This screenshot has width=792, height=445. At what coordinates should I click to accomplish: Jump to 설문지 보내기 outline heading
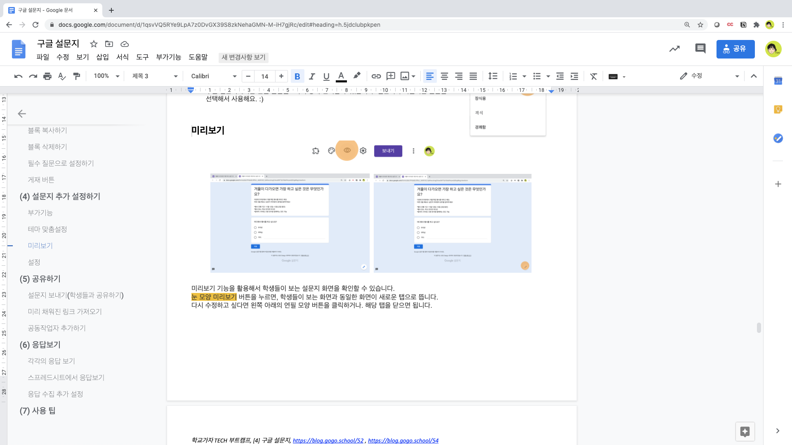click(75, 295)
